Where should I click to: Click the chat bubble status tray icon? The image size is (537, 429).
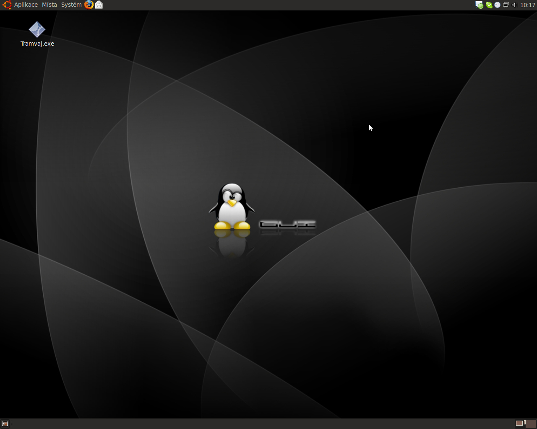pos(479,5)
